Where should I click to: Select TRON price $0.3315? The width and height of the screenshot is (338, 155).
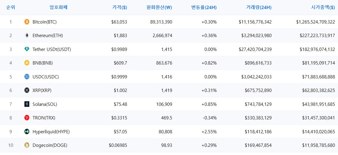(119, 118)
